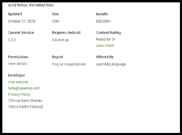Email the developer at hello@speekoo.com
The height and width of the screenshot is (135, 182).
[24, 88]
